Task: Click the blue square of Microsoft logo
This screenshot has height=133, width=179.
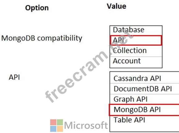Action: pos(53,129)
